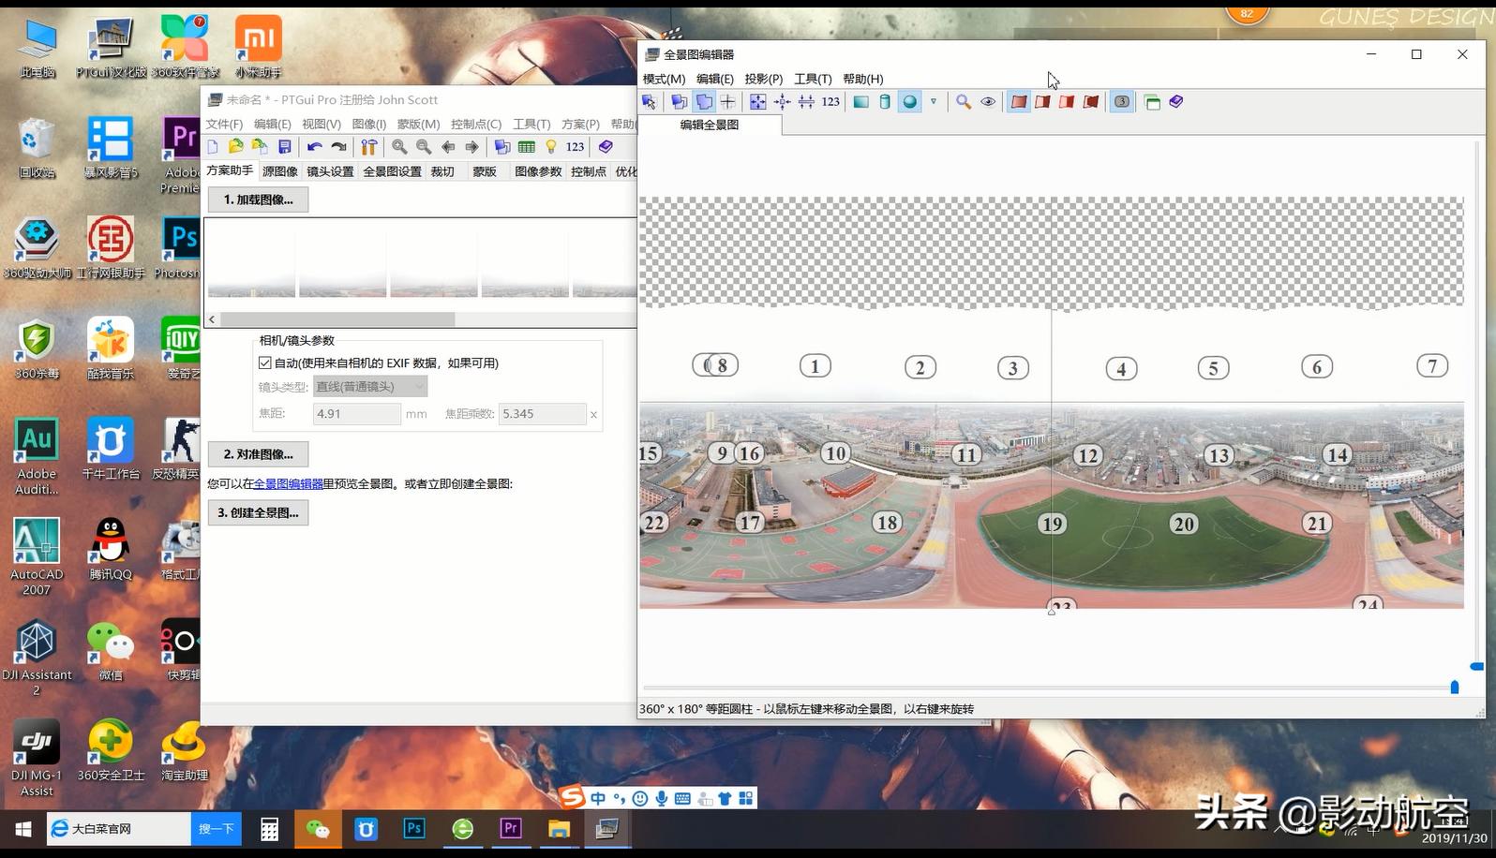Viewport: 1496px width, 858px height.
Task: Select the cylinder projection icon
Action: pos(885,102)
